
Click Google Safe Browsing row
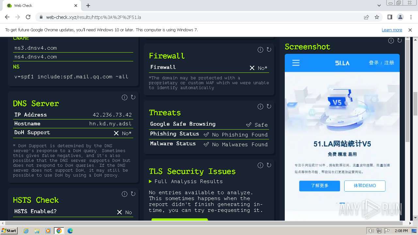(209, 124)
